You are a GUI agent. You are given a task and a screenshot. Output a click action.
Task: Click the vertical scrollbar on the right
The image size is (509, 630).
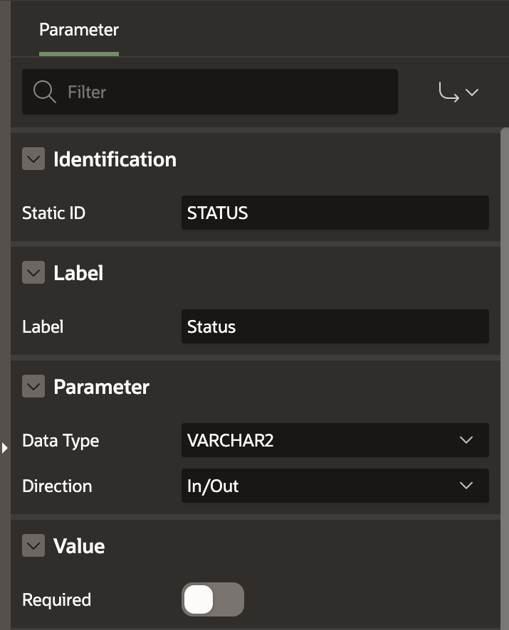(505, 356)
